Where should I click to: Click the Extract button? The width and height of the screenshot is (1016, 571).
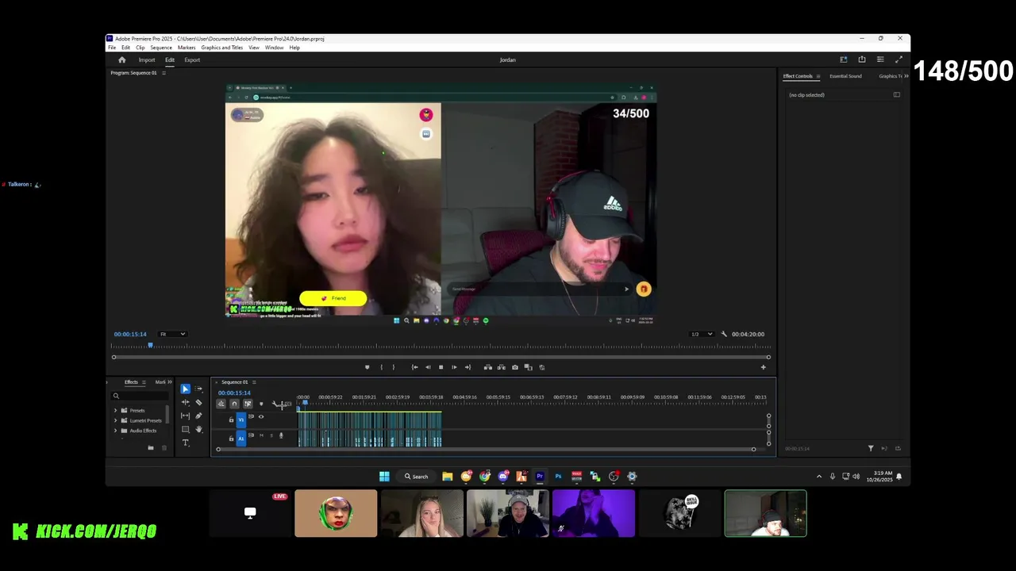(501, 367)
